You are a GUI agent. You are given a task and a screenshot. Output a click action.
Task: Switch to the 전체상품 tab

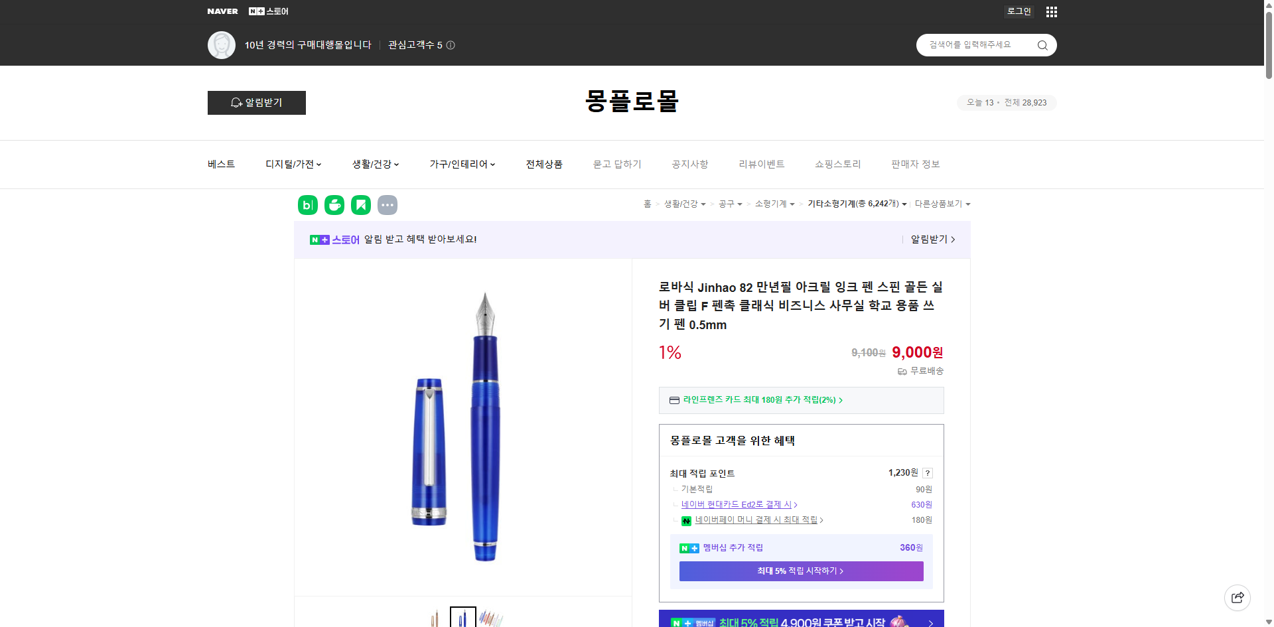543,164
